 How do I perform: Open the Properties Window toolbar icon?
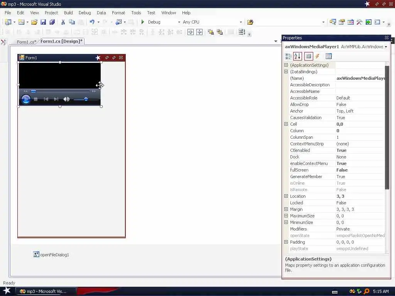(342, 22)
